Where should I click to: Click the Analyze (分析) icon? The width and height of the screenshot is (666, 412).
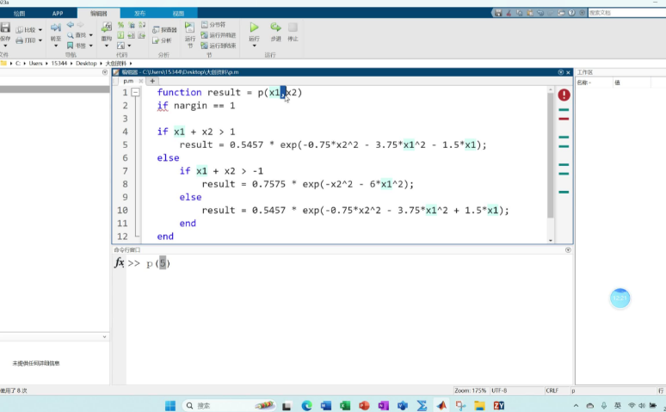(163, 40)
